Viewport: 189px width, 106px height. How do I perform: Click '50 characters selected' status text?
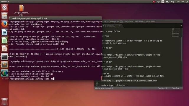tap(104, 88)
